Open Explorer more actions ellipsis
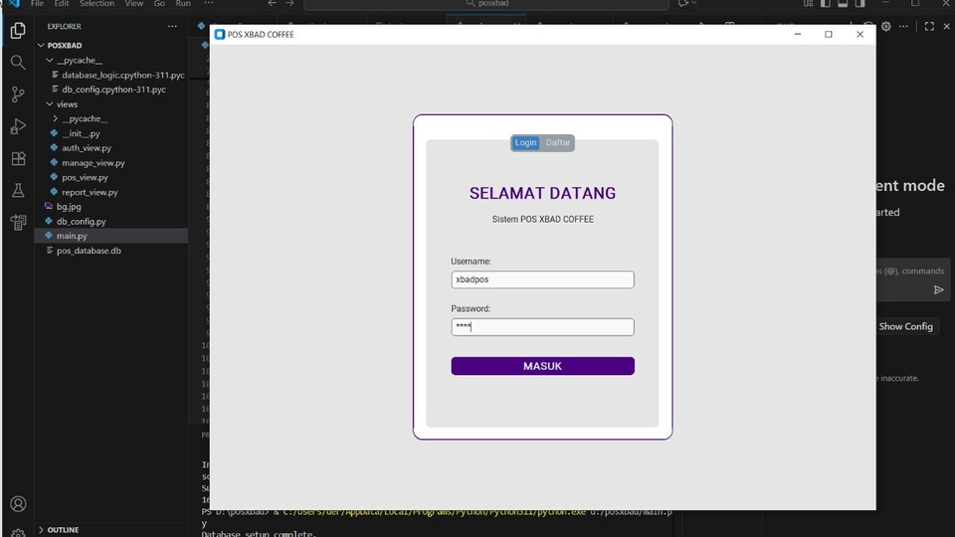The height and width of the screenshot is (537, 955). pos(172,27)
